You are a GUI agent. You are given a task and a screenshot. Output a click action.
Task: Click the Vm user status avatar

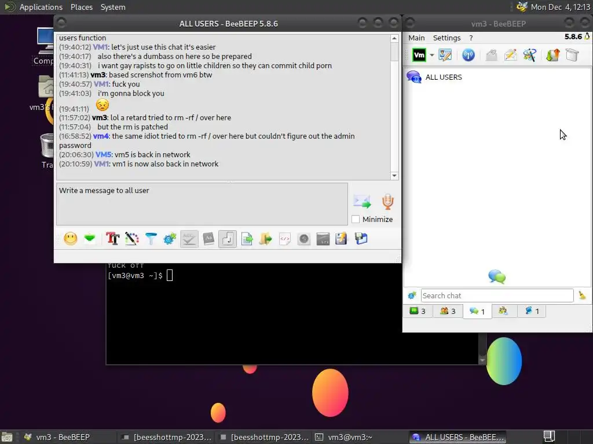pyautogui.click(x=419, y=55)
